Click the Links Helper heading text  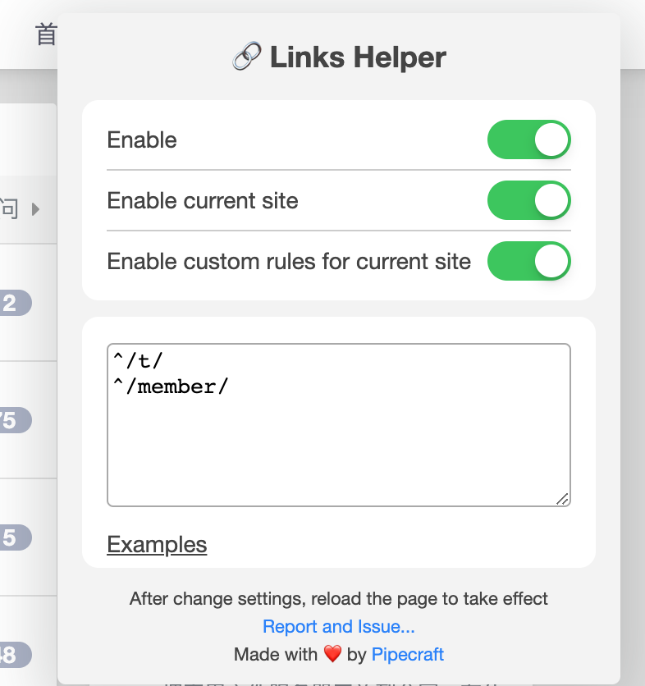pos(358,57)
